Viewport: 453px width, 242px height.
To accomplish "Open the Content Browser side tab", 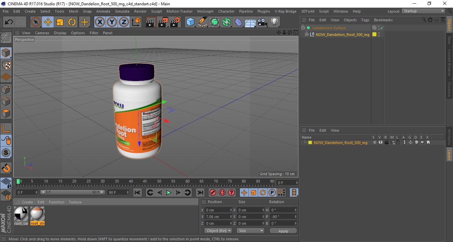I will [449, 63].
